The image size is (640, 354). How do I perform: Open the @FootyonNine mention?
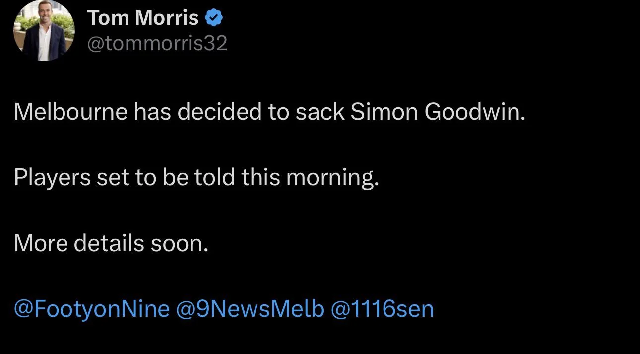[x=92, y=309]
